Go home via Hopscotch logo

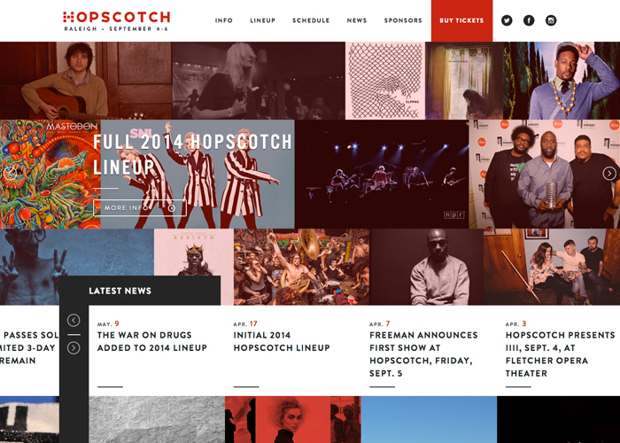click(117, 21)
